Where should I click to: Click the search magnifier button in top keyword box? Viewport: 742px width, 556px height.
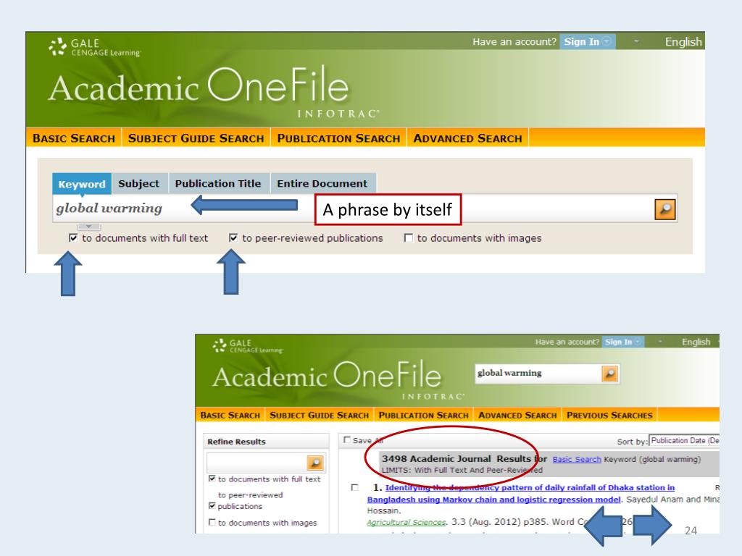(665, 209)
